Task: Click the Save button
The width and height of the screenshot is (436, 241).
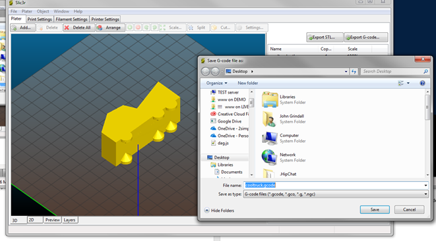Action: [375, 209]
